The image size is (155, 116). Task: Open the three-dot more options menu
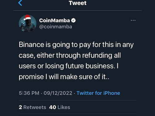click(x=133, y=20)
